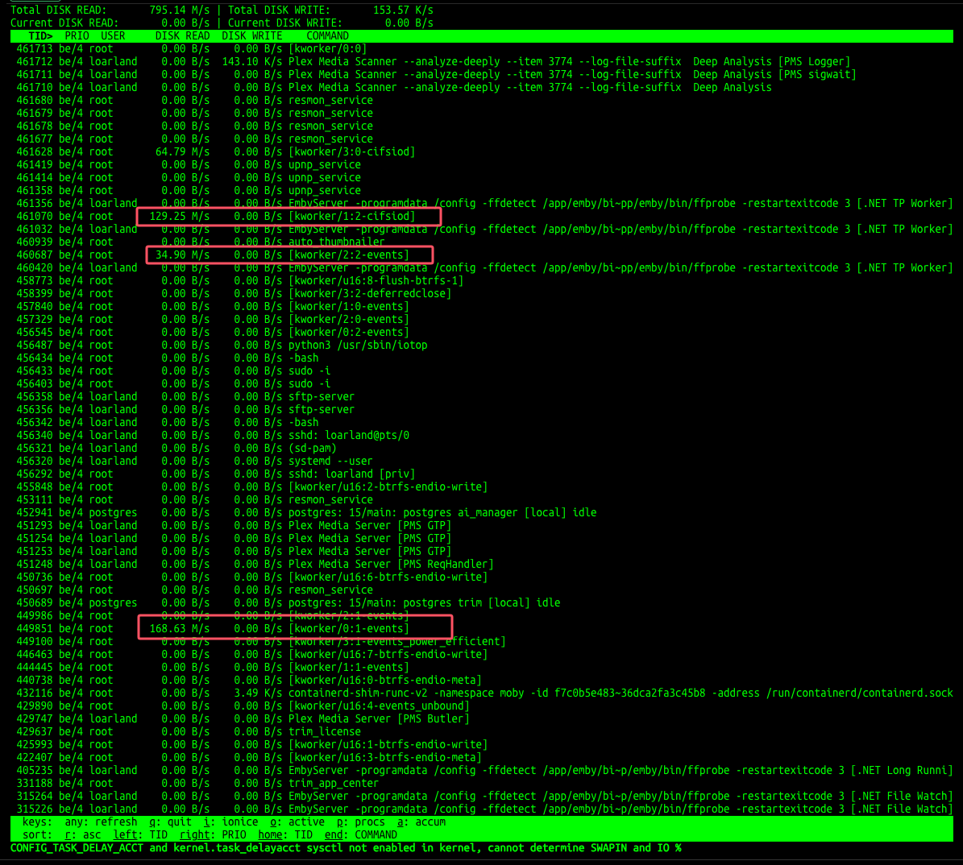Select row 429890 kworker/u16:4-events_unbound
The width and height of the screenshot is (963, 865).
[482, 706]
